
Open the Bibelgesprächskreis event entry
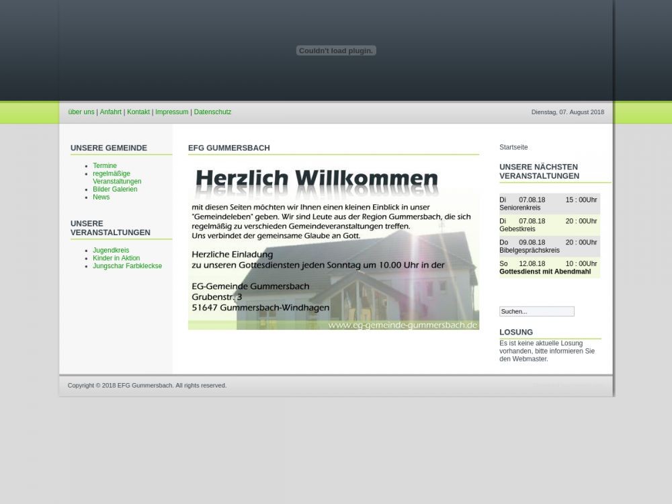[529, 251]
